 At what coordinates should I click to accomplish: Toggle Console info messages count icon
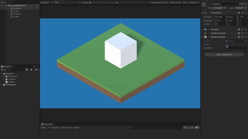[x=186, y=128]
